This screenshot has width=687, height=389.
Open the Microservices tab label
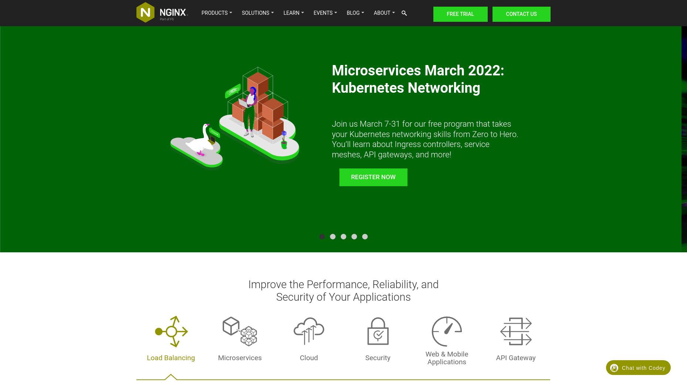(x=240, y=358)
